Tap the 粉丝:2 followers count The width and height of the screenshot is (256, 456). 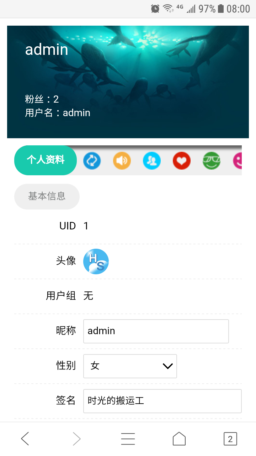(x=42, y=99)
